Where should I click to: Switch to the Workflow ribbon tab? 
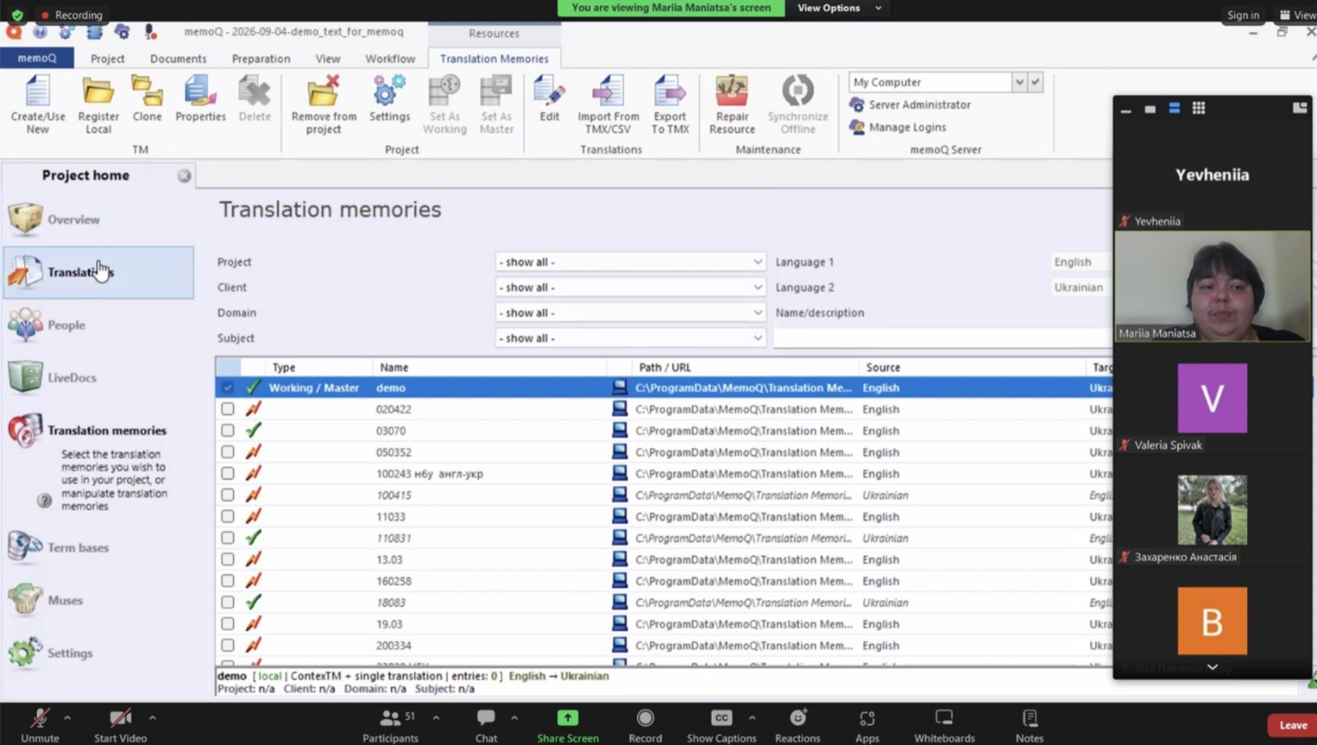390,58
